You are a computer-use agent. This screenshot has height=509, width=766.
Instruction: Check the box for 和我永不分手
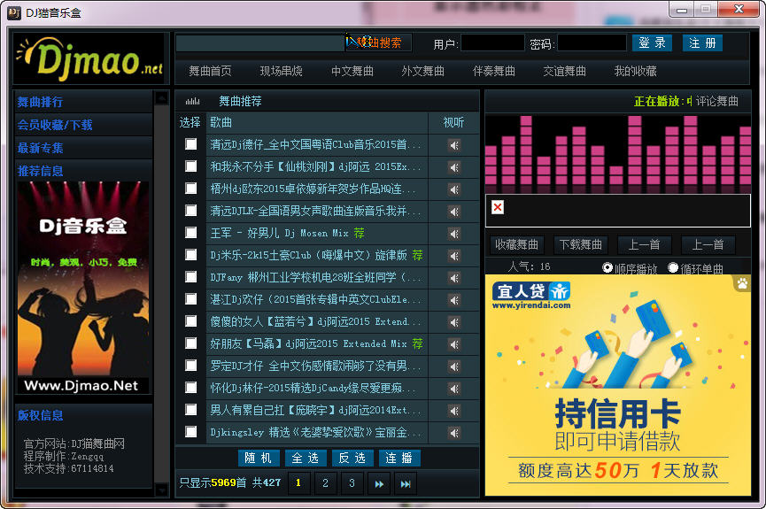point(191,166)
